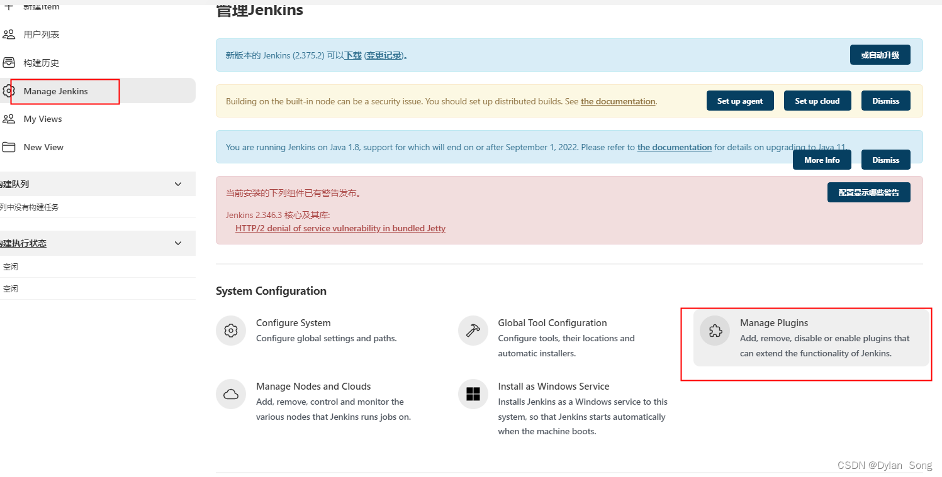Click More Info on Java 1.8 notice
The width and height of the screenshot is (942, 477).
[822, 160]
